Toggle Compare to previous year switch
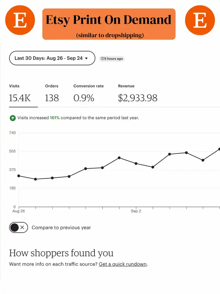Image resolution: width=220 pixels, height=294 pixels. (19, 227)
